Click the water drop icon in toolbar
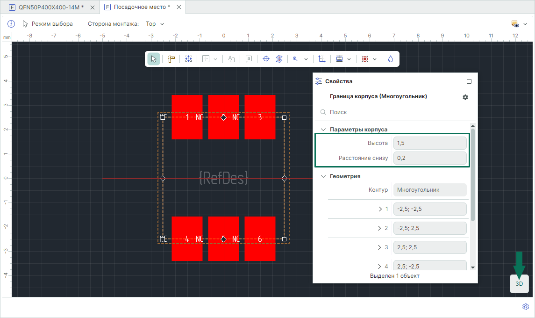Image resolution: width=535 pixels, height=318 pixels. 391,59
